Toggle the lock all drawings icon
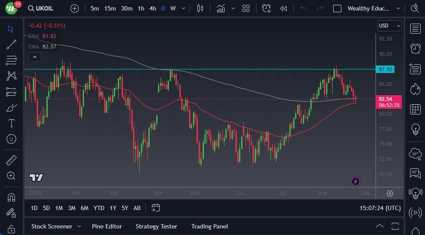 tap(11, 229)
